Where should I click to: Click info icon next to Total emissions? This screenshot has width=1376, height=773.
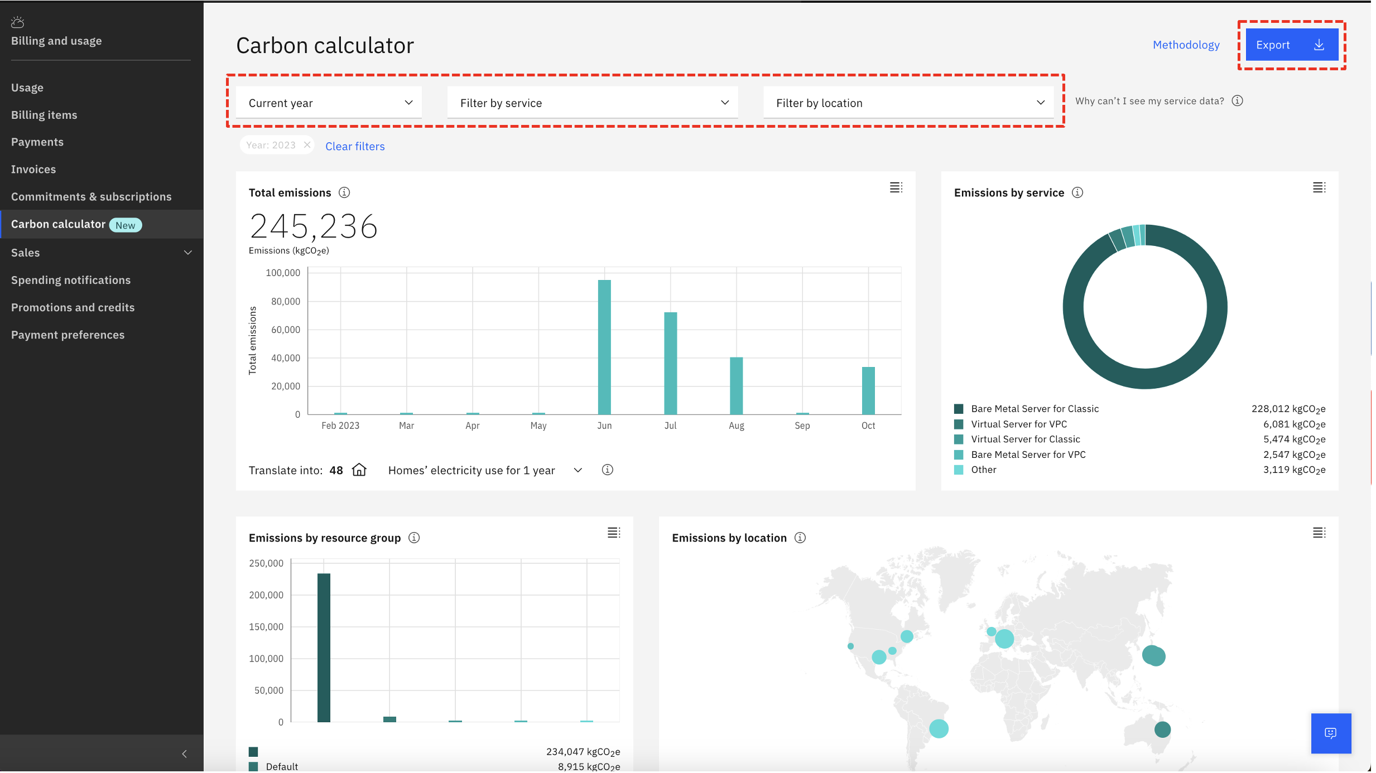point(344,193)
